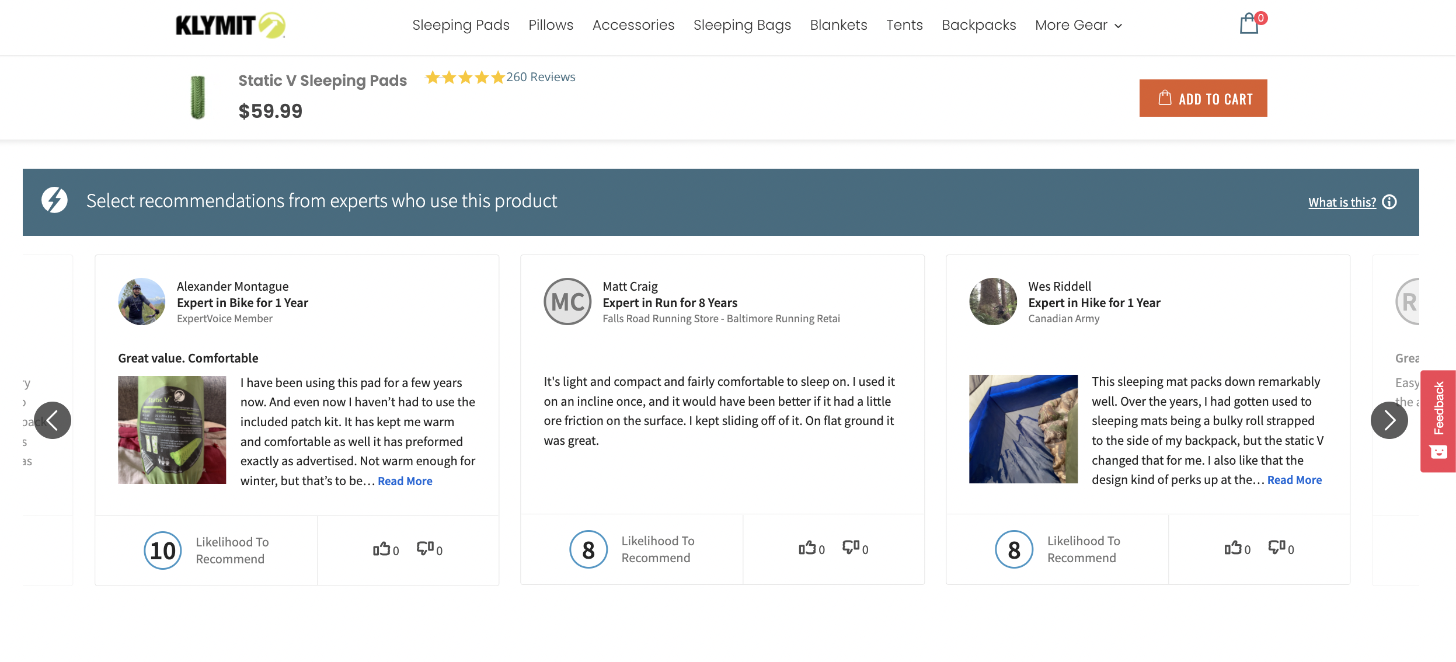Click the info icon next to What is this
Image resolution: width=1456 pixels, height=662 pixels.
click(1389, 202)
